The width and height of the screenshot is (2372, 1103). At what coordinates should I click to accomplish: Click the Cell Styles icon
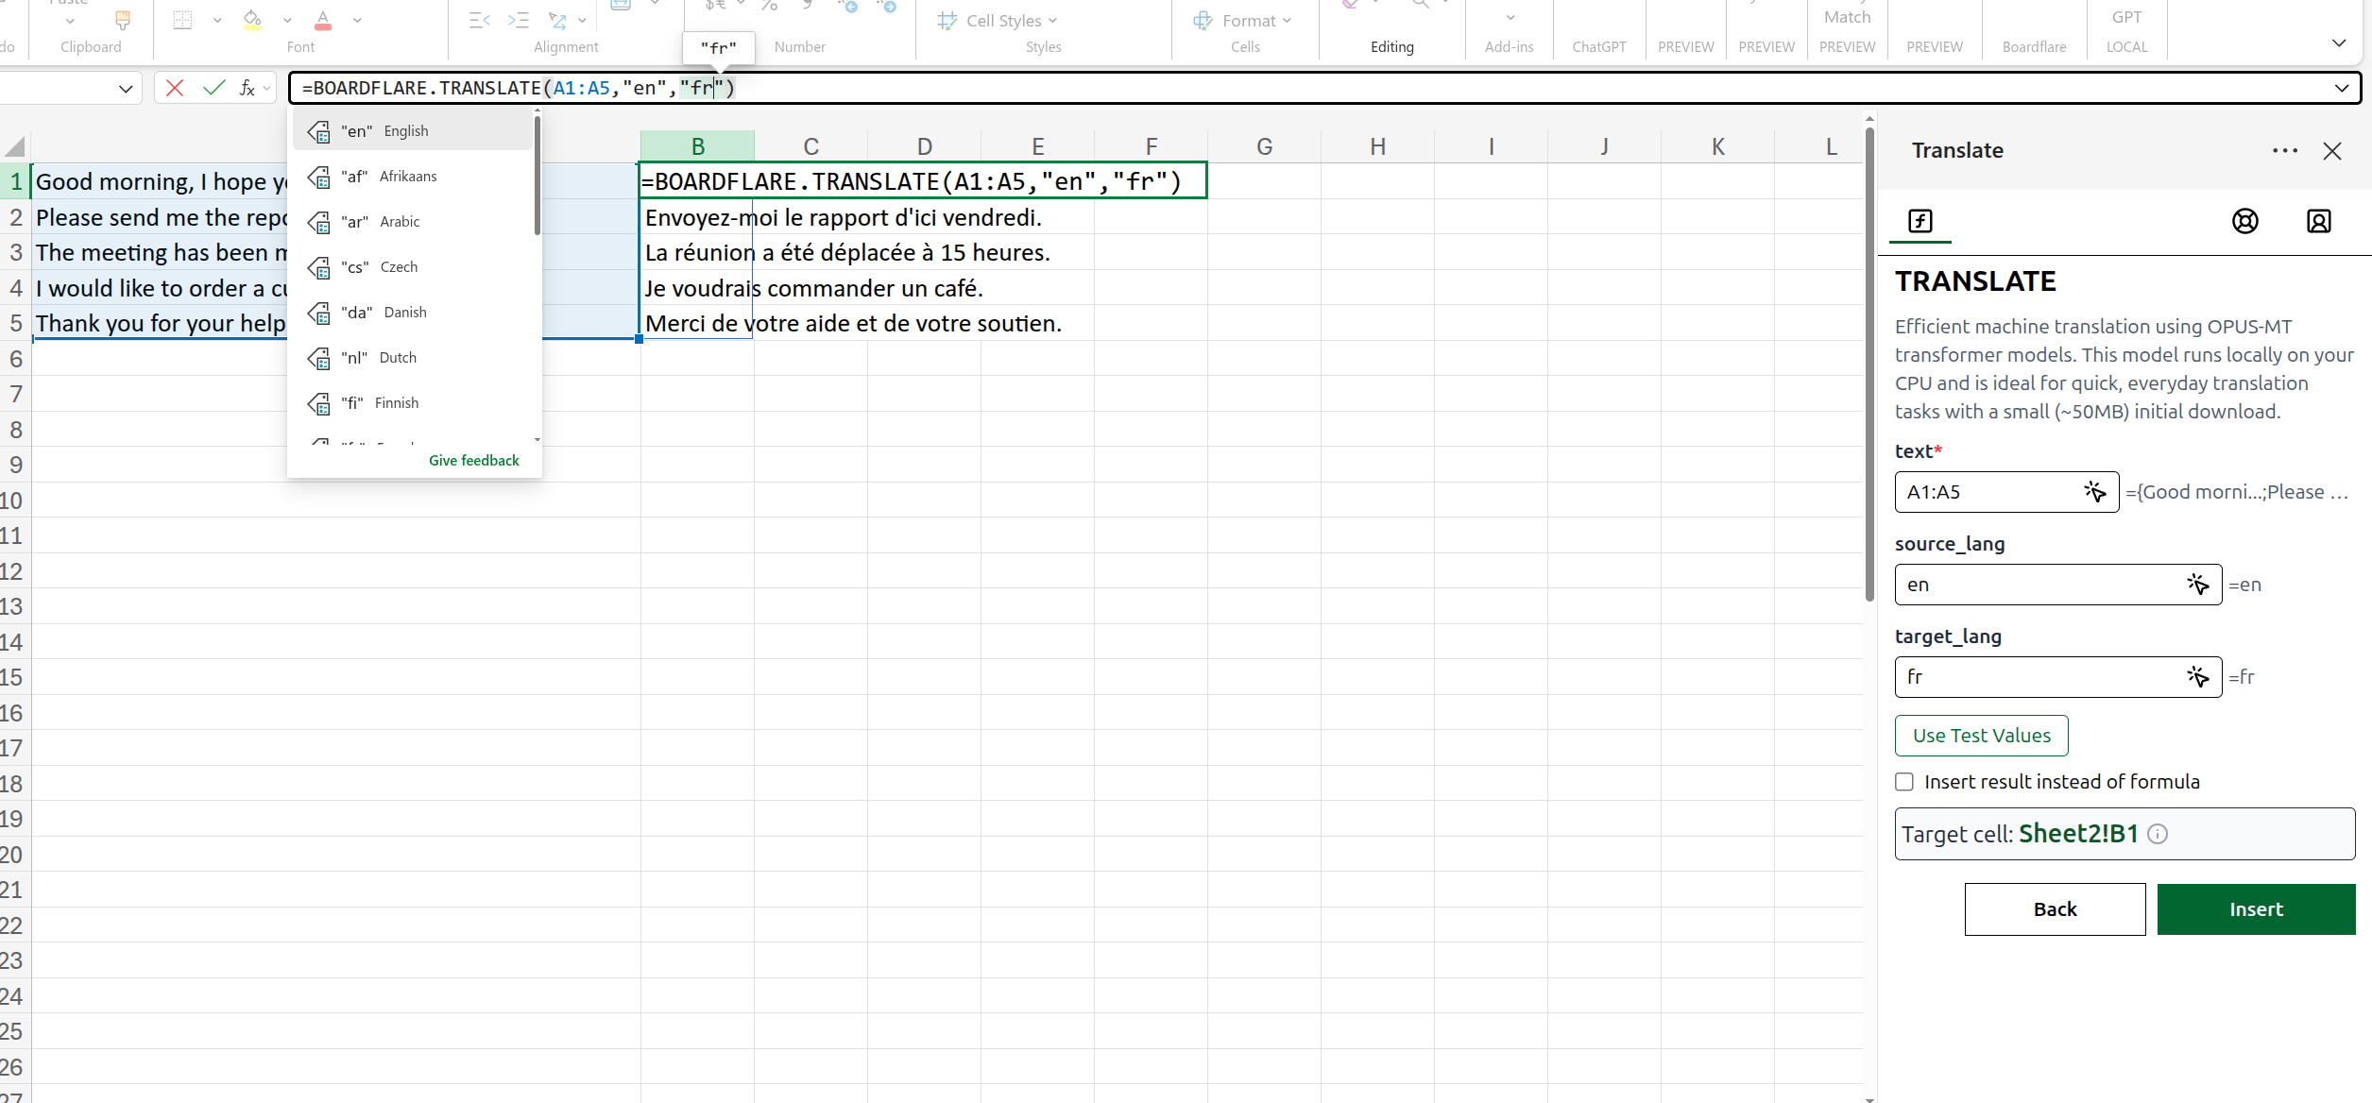947,20
